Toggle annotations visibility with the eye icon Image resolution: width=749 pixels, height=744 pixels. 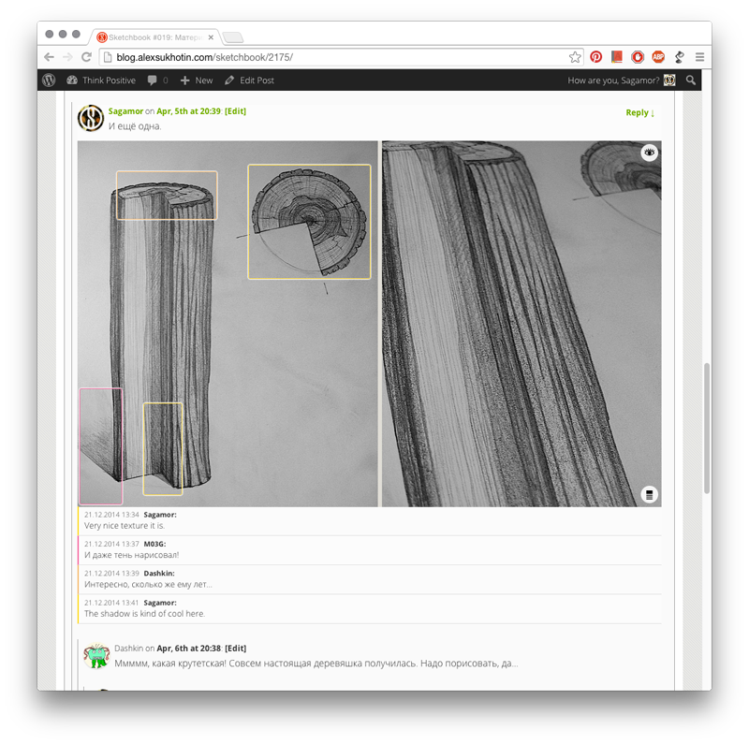pos(649,153)
